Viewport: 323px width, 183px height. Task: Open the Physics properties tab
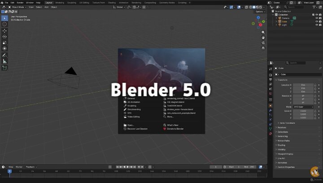pos(271,120)
